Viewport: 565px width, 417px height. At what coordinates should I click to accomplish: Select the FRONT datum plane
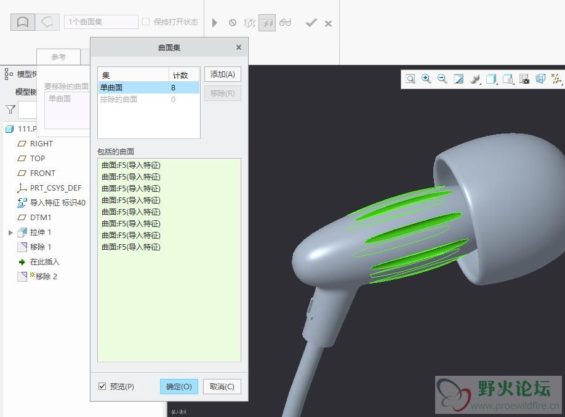tap(42, 173)
